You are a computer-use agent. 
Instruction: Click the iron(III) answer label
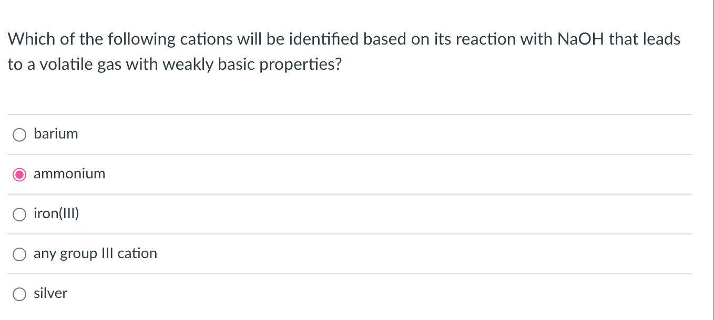56,214
